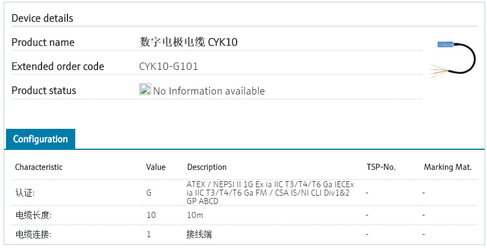Click the Product status label
Viewport: 487px width, 248px height.
coord(44,90)
